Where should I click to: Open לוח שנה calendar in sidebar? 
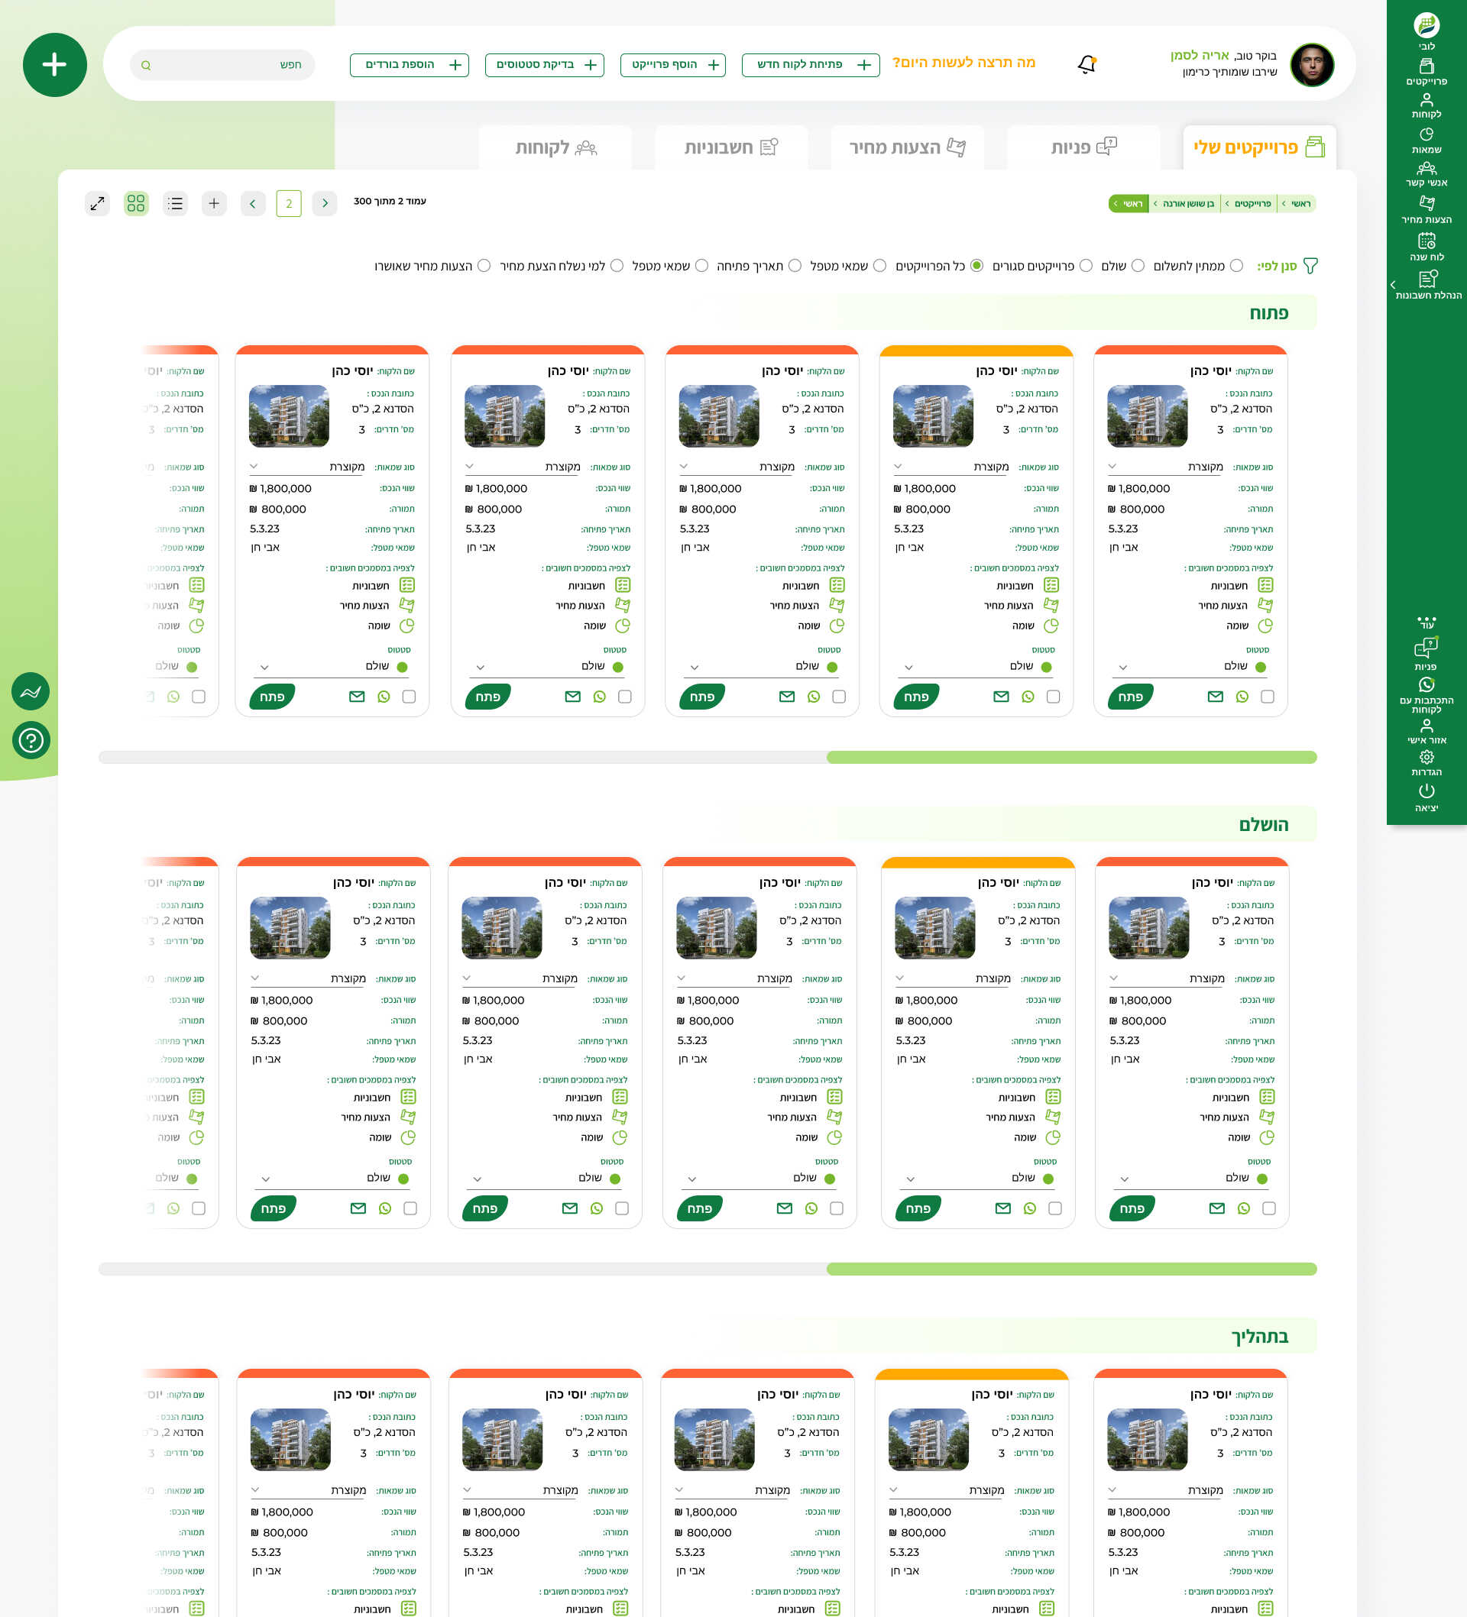click(1426, 247)
